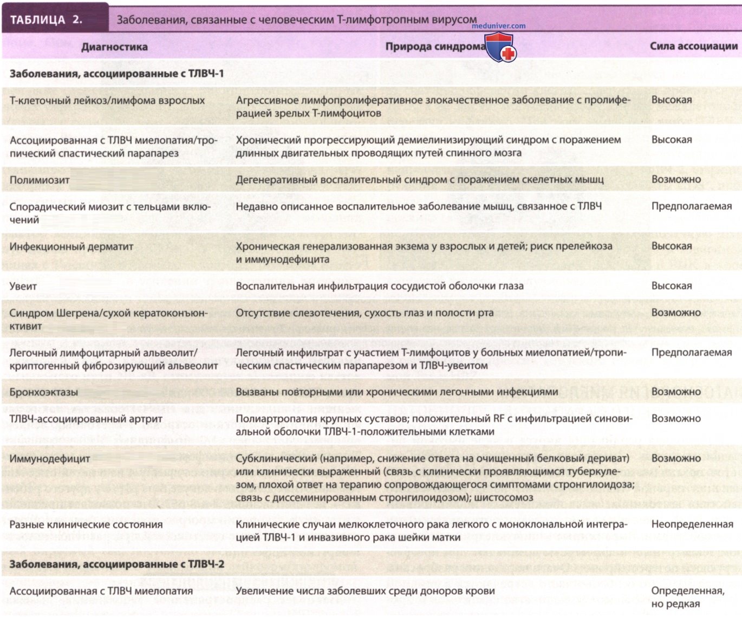Select "Спорадический миозит с тельцами включений"

pos(110,213)
